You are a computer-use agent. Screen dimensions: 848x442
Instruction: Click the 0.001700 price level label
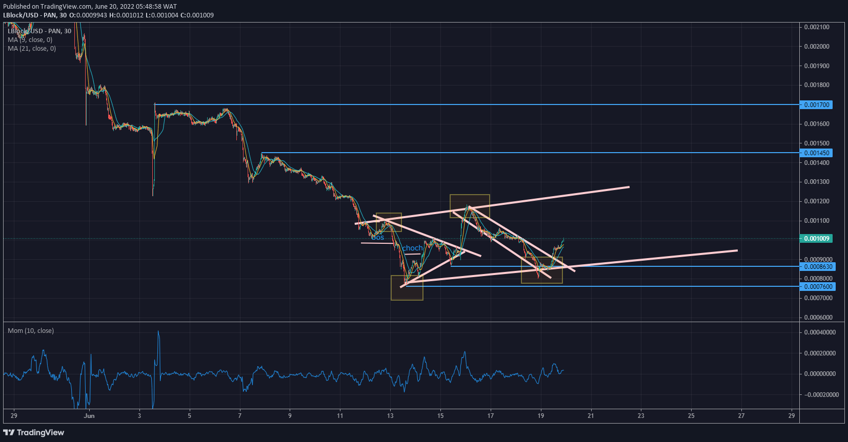(x=816, y=104)
